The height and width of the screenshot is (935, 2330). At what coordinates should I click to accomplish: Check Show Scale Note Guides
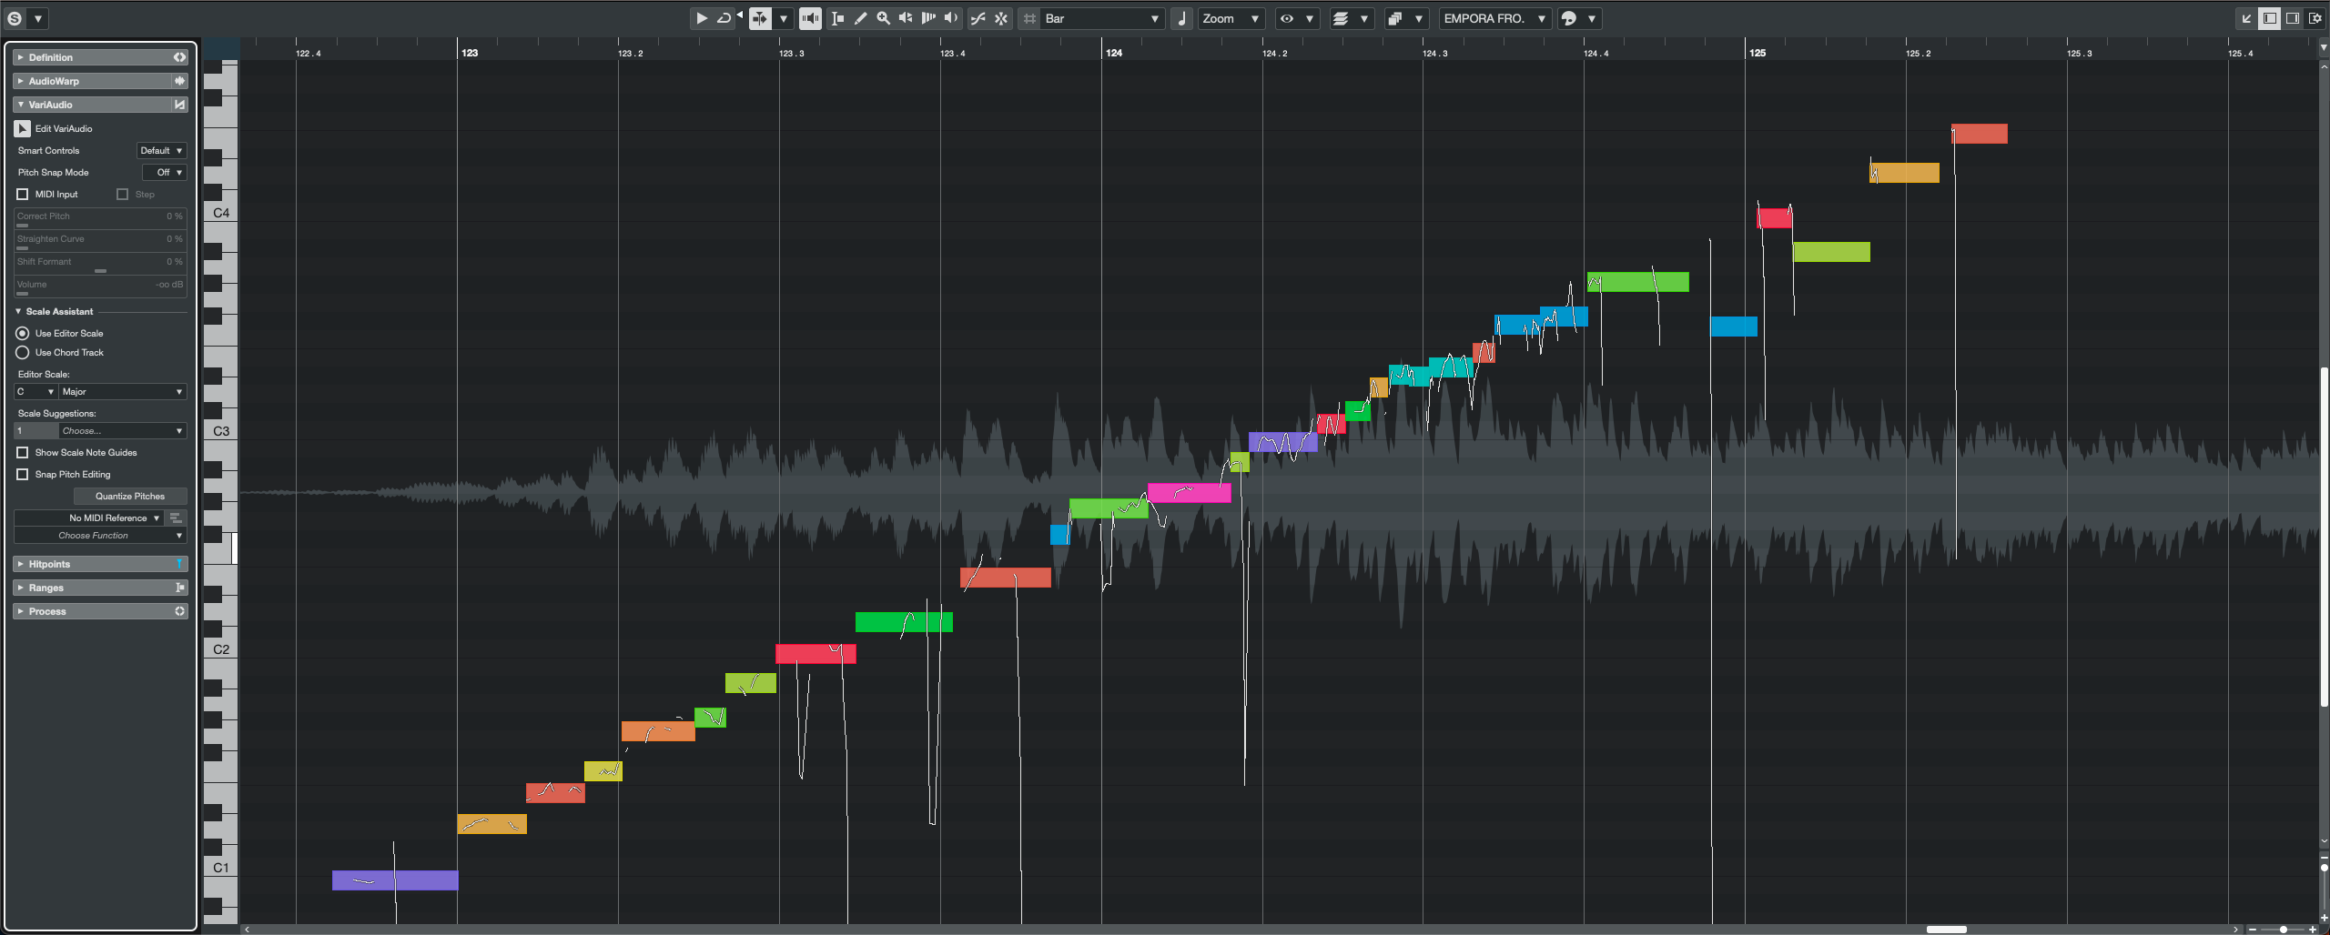coord(23,453)
